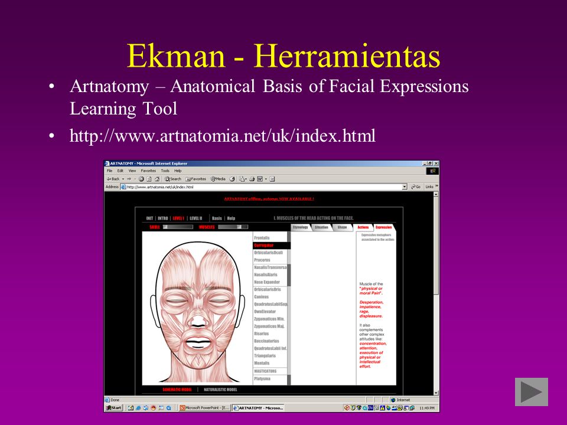Open the File menu
567x425 pixels.
click(110, 171)
